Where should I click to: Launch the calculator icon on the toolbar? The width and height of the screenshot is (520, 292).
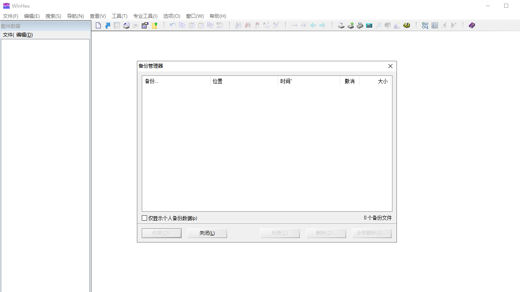click(x=369, y=25)
